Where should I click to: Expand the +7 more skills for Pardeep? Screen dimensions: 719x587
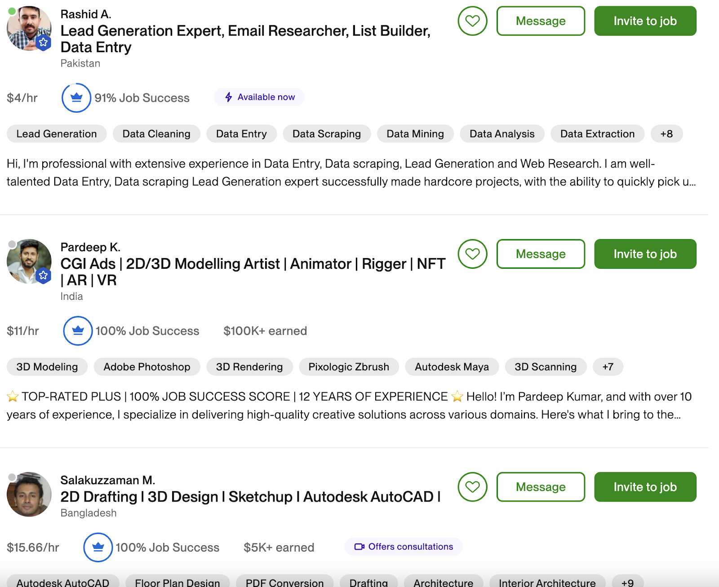tap(608, 367)
